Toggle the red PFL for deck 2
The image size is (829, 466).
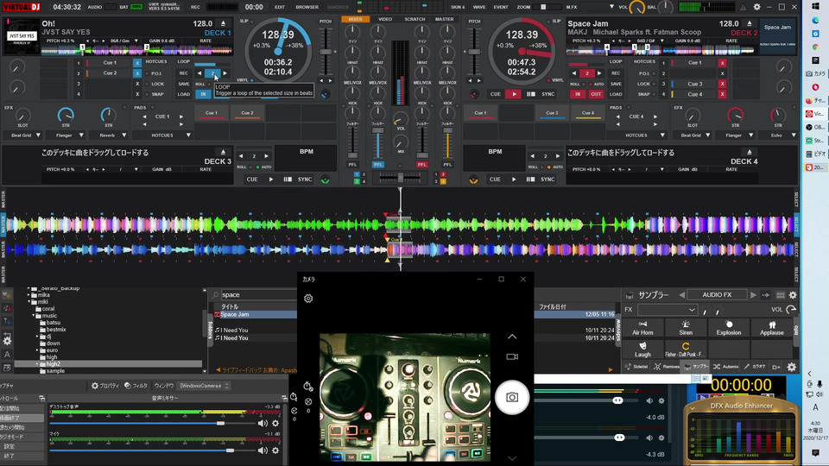422,164
